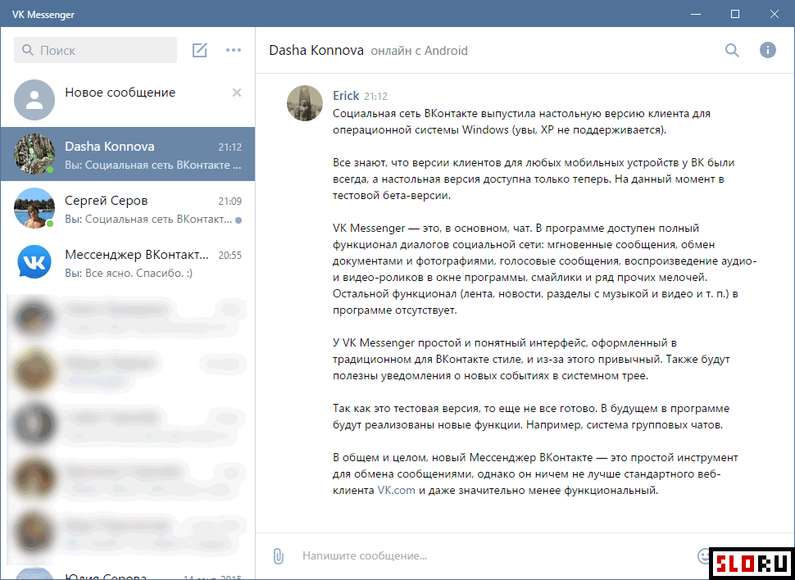795x580 pixels.
Task: Focus the Поиск search field
Action: coord(95,50)
